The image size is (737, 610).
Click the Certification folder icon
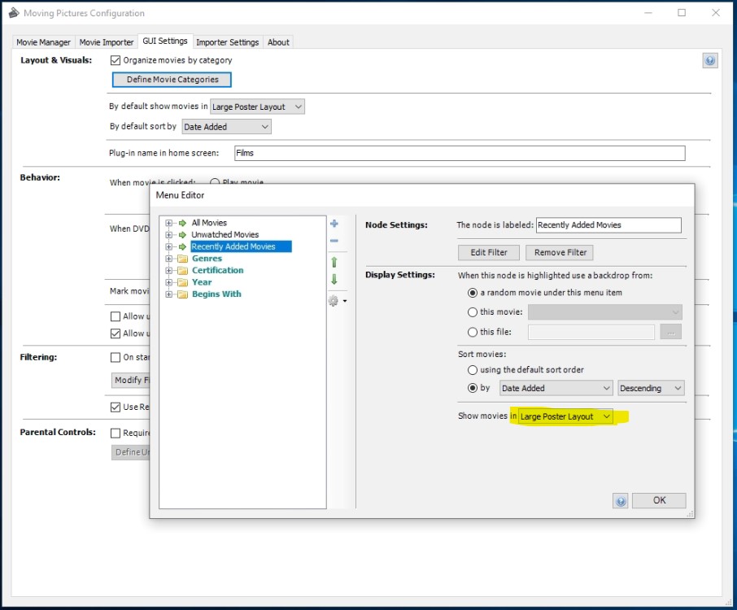click(x=183, y=270)
